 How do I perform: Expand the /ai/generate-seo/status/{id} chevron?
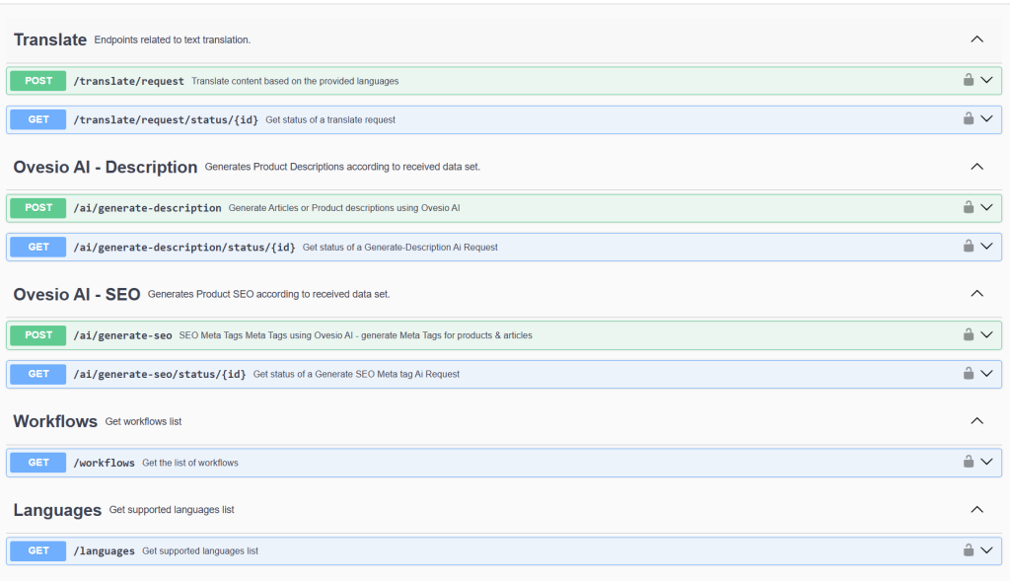(x=986, y=373)
